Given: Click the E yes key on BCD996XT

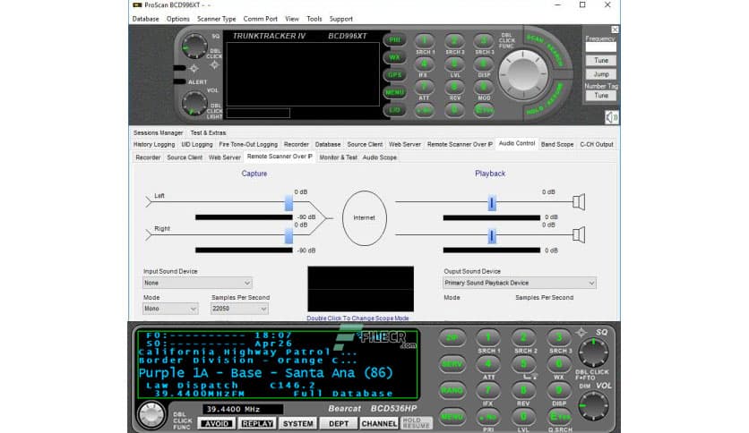Looking at the screenshot, I should [x=484, y=110].
